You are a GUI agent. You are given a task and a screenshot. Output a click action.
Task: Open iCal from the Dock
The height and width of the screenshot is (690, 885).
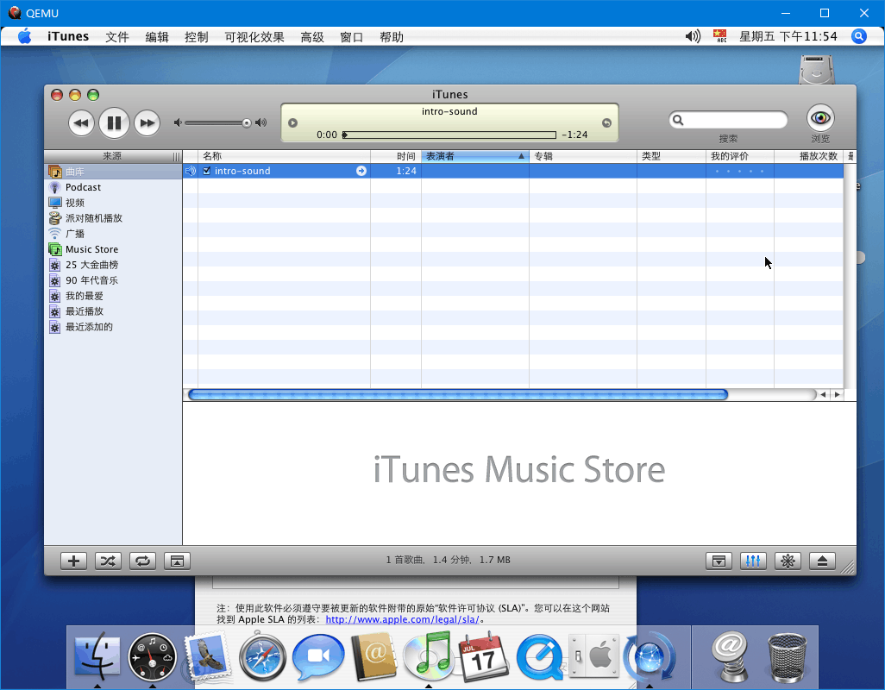pyautogui.click(x=483, y=656)
